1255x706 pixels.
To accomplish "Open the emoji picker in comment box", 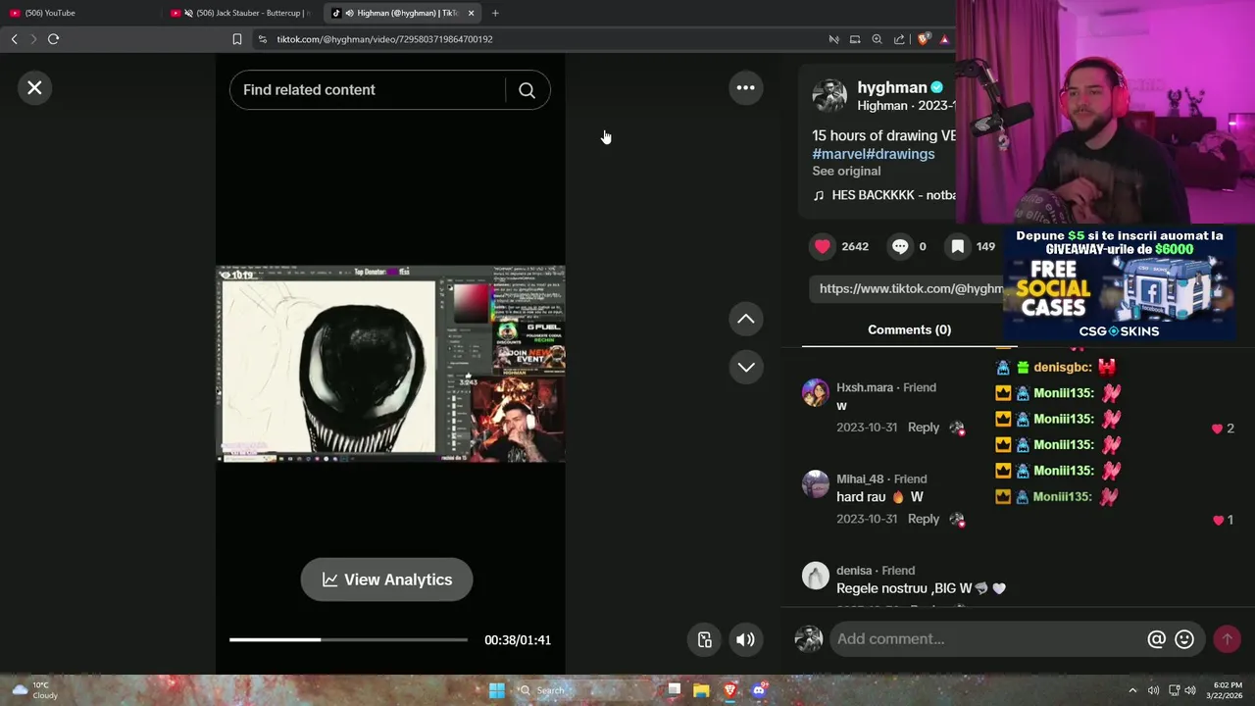I will (x=1184, y=639).
